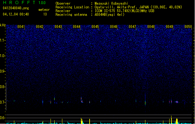Click the timestamp 04.12.04 00:40
The height and width of the screenshot is (124, 195).
click(x=16, y=14)
